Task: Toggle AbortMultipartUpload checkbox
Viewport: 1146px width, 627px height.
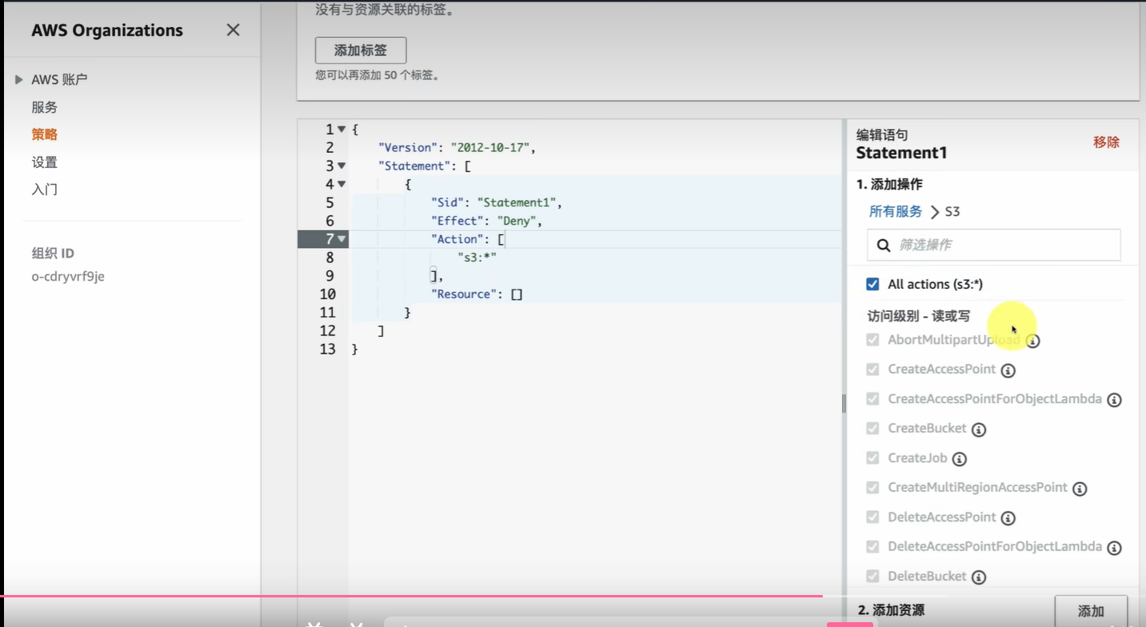Action: (x=872, y=340)
